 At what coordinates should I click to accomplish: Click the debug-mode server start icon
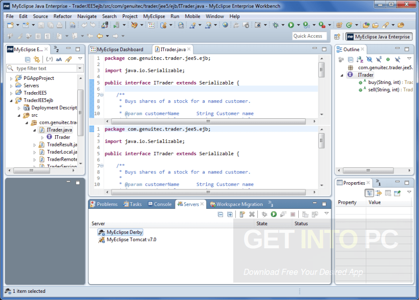264,214
